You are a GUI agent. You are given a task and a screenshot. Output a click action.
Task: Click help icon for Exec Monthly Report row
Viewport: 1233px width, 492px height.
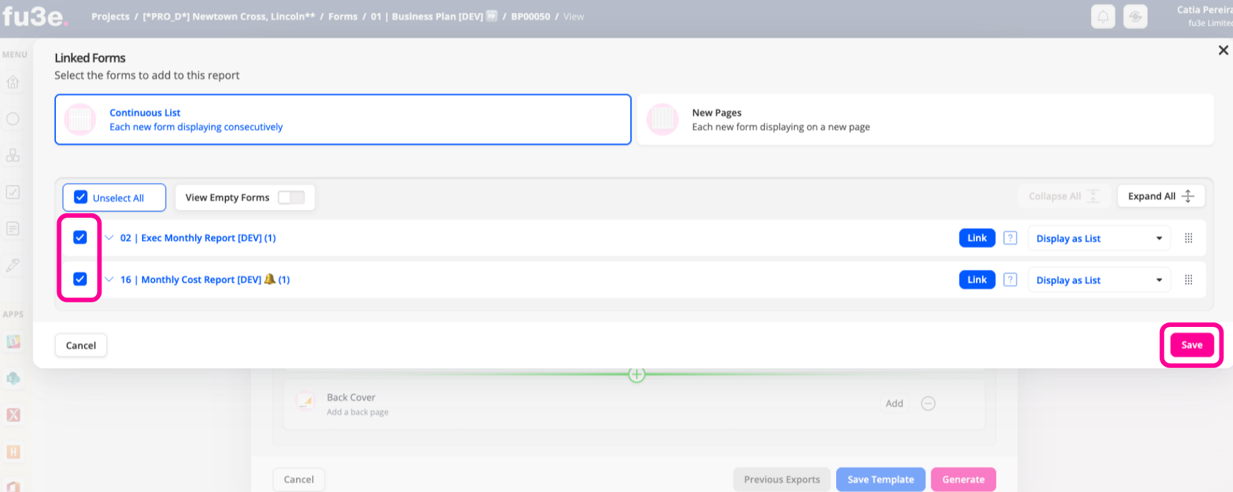(x=1010, y=238)
